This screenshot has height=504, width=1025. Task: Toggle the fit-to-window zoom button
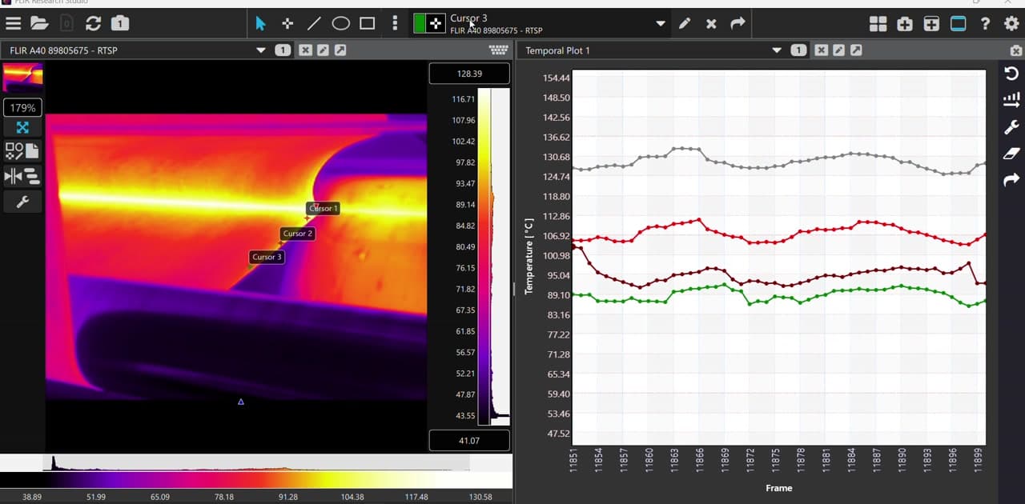click(22, 128)
